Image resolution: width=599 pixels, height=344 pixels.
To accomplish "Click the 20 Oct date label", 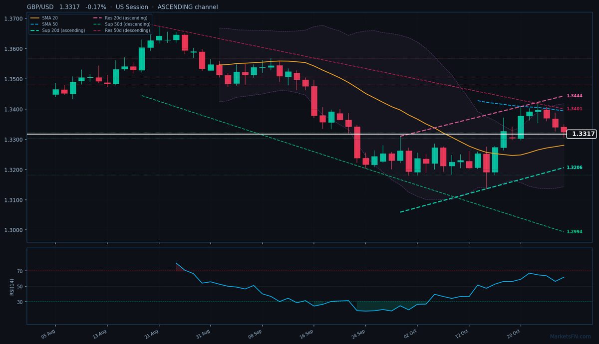I will (x=514, y=334).
